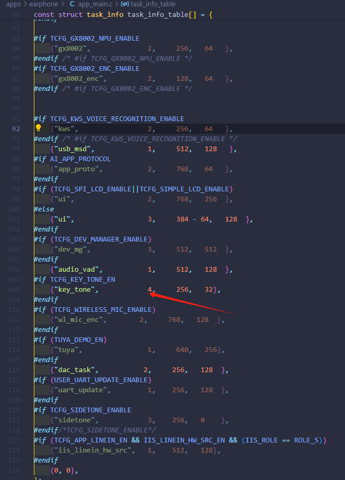
Task: Click the "gx8002_enc" string
Action: tap(79, 78)
